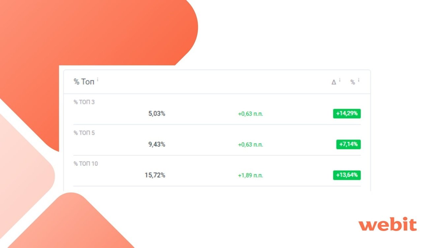Click the +1,89 п.п. change value
The width and height of the screenshot is (442, 248).
point(250,176)
